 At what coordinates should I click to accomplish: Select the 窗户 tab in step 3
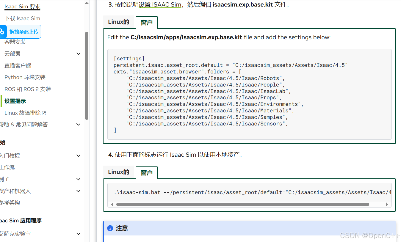[x=147, y=23]
